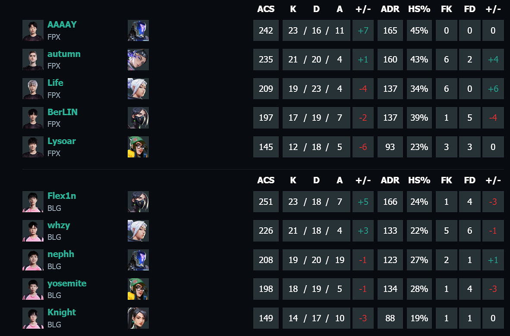Open Flex1n's player profile link
This screenshot has height=336, width=510.
click(x=61, y=196)
